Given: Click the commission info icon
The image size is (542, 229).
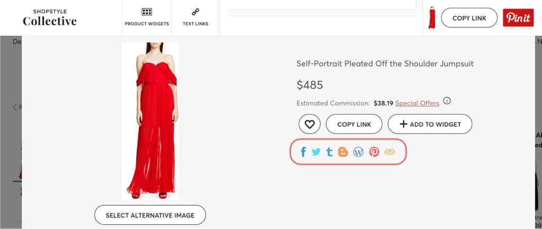Looking at the screenshot, I should pyautogui.click(x=447, y=101).
